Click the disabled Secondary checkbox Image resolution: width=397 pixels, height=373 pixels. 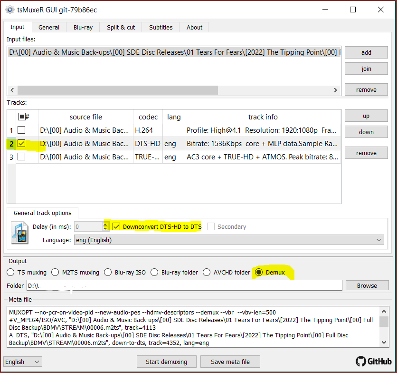pos(211,226)
